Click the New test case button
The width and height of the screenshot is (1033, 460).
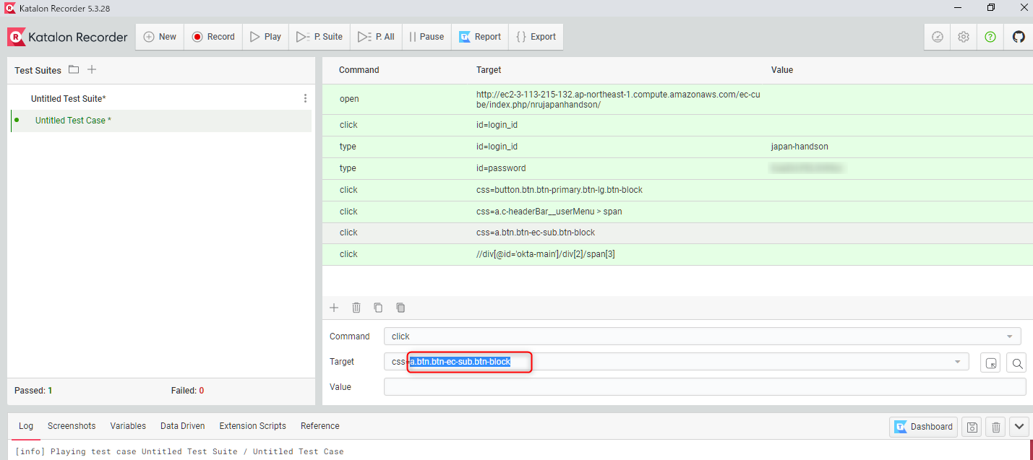160,37
